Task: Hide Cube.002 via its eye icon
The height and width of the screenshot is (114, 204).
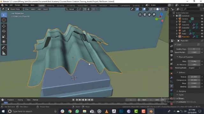Action: click(x=202, y=28)
